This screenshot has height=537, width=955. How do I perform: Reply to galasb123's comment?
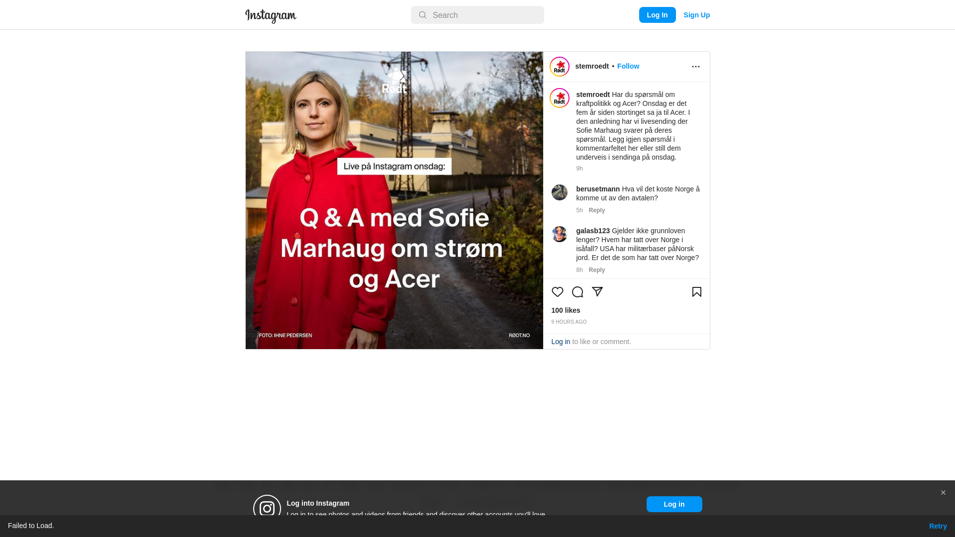coord(597,270)
